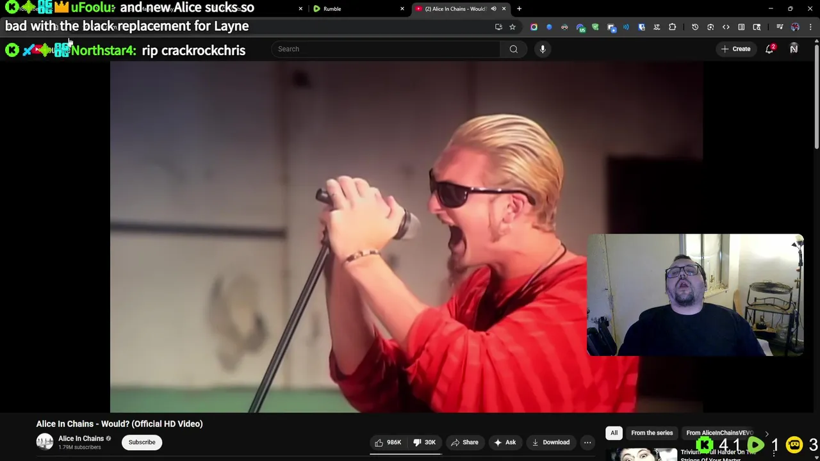This screenshot has width=820, height=461.
Task: Open the blue circle browser extension
Action: click(x=549, y=27)
